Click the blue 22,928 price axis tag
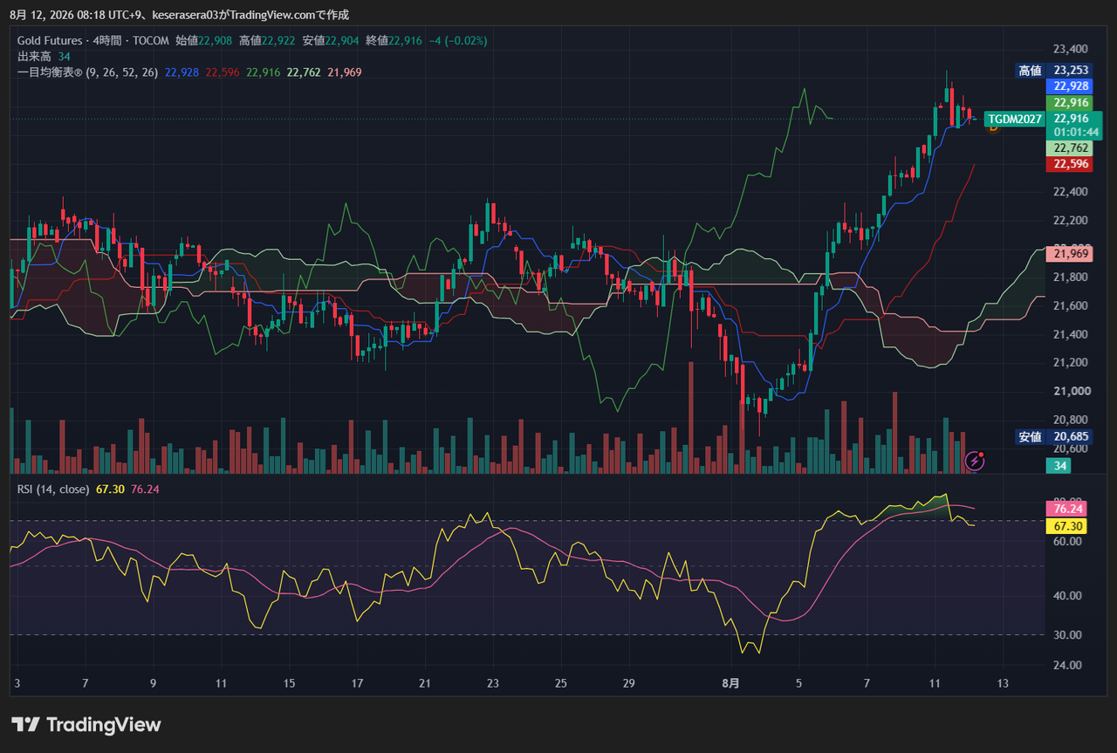1117x753 pixels. [1071, 86]
